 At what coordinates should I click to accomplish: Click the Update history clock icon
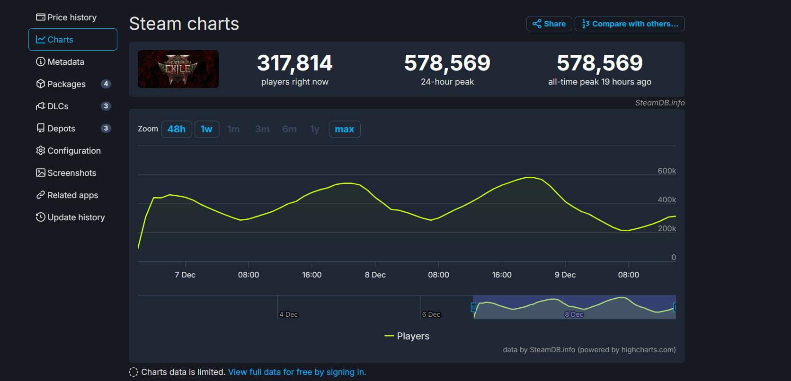[x=41, y=217]
